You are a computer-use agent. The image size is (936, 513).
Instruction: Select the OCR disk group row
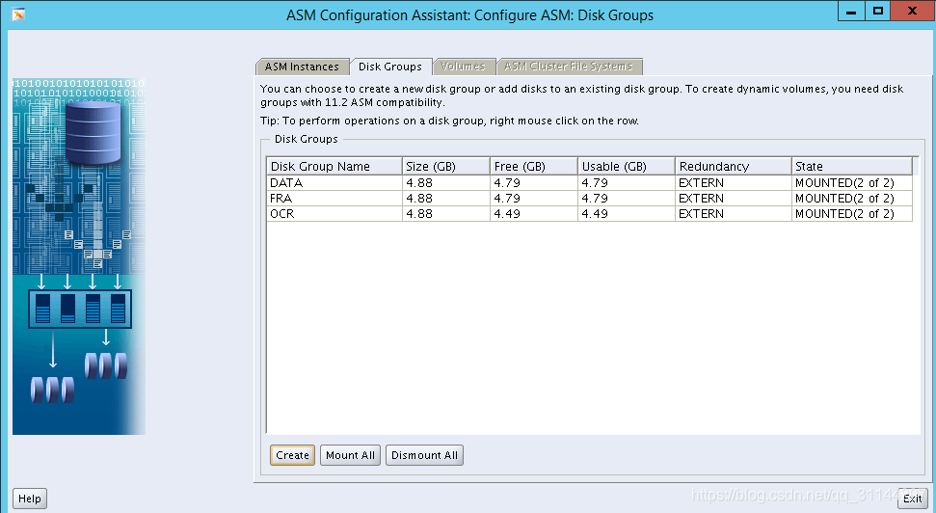(x=590, y=214)
